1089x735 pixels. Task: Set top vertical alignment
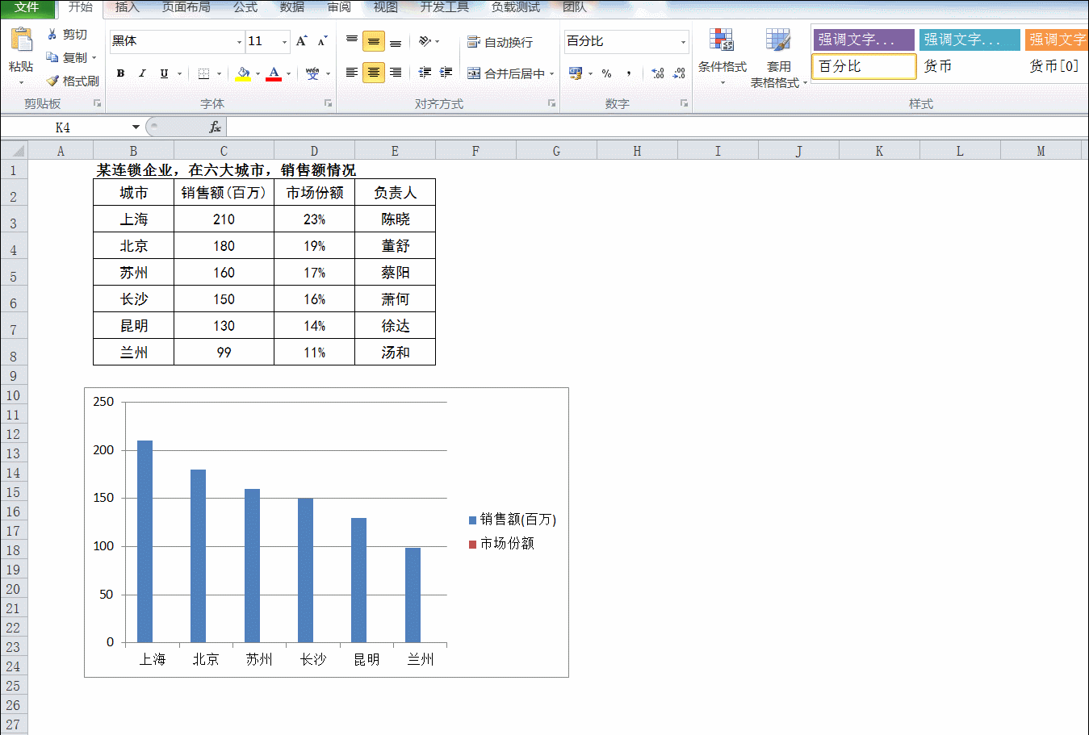[352, 41]
